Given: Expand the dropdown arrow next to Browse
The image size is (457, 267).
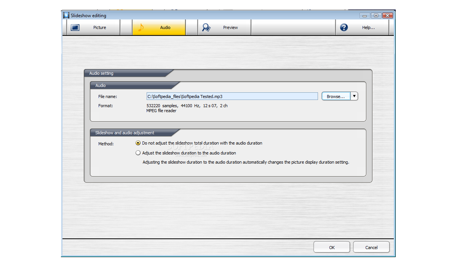Looking at the screenshot, I should (355, 97).
